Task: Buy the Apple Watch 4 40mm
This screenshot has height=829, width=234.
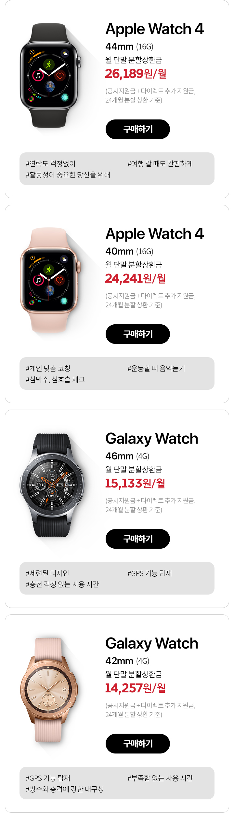Action: 138,334
